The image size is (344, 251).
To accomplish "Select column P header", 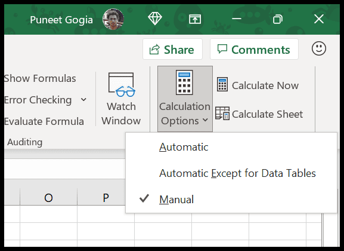I will (x=106, y=198).
